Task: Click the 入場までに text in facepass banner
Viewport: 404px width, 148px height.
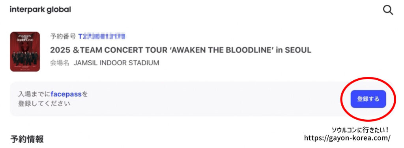Action: tap(34, 94)
